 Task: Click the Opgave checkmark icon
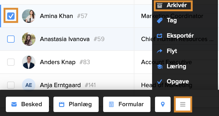pyautogui.click(x=159, y=81)
